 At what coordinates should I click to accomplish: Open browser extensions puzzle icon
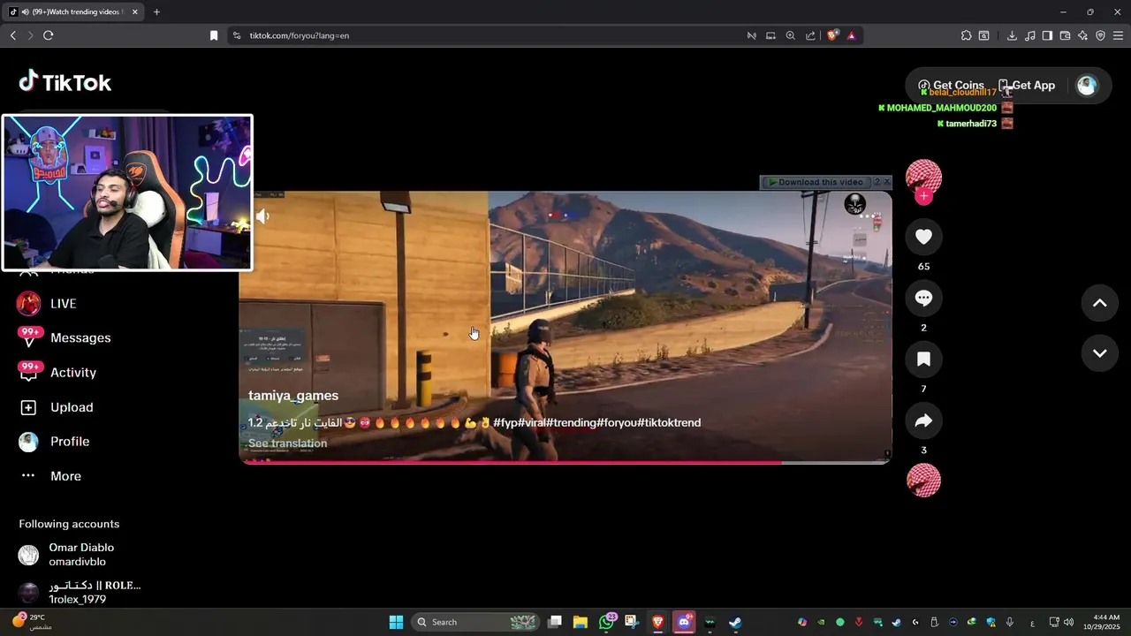966,35
